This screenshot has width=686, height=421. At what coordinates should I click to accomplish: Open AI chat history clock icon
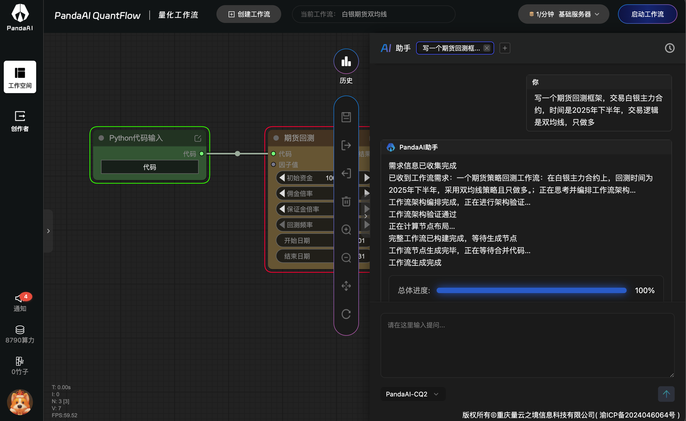pos(670,48)
